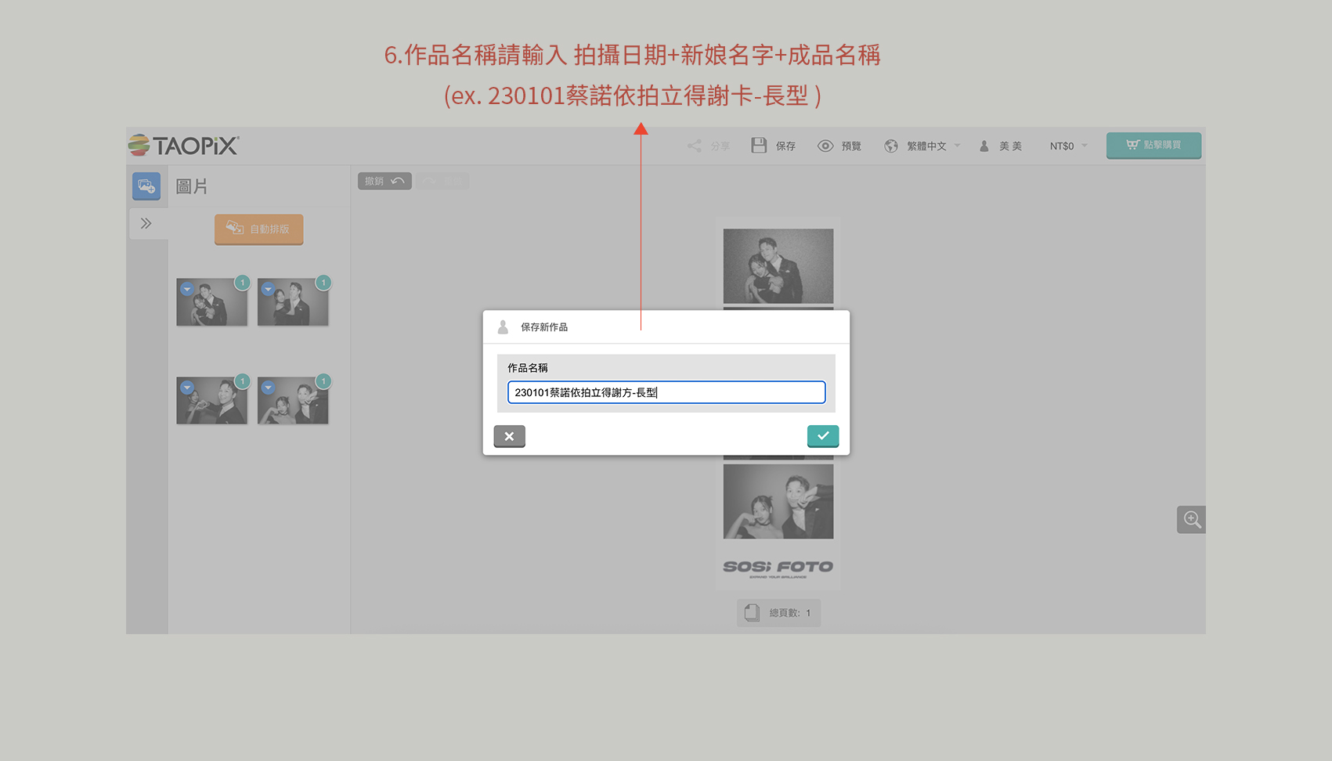Expand sidebar with double chevron arrow
Screen dimensions: 1332x761
click(146, 223)
